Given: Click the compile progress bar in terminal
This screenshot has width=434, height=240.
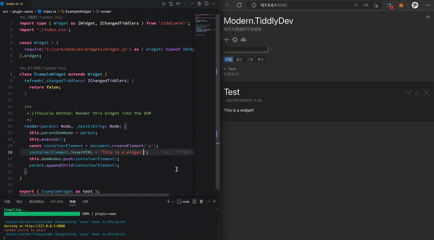Looking at the screenshot, I should tap(42, 214).
